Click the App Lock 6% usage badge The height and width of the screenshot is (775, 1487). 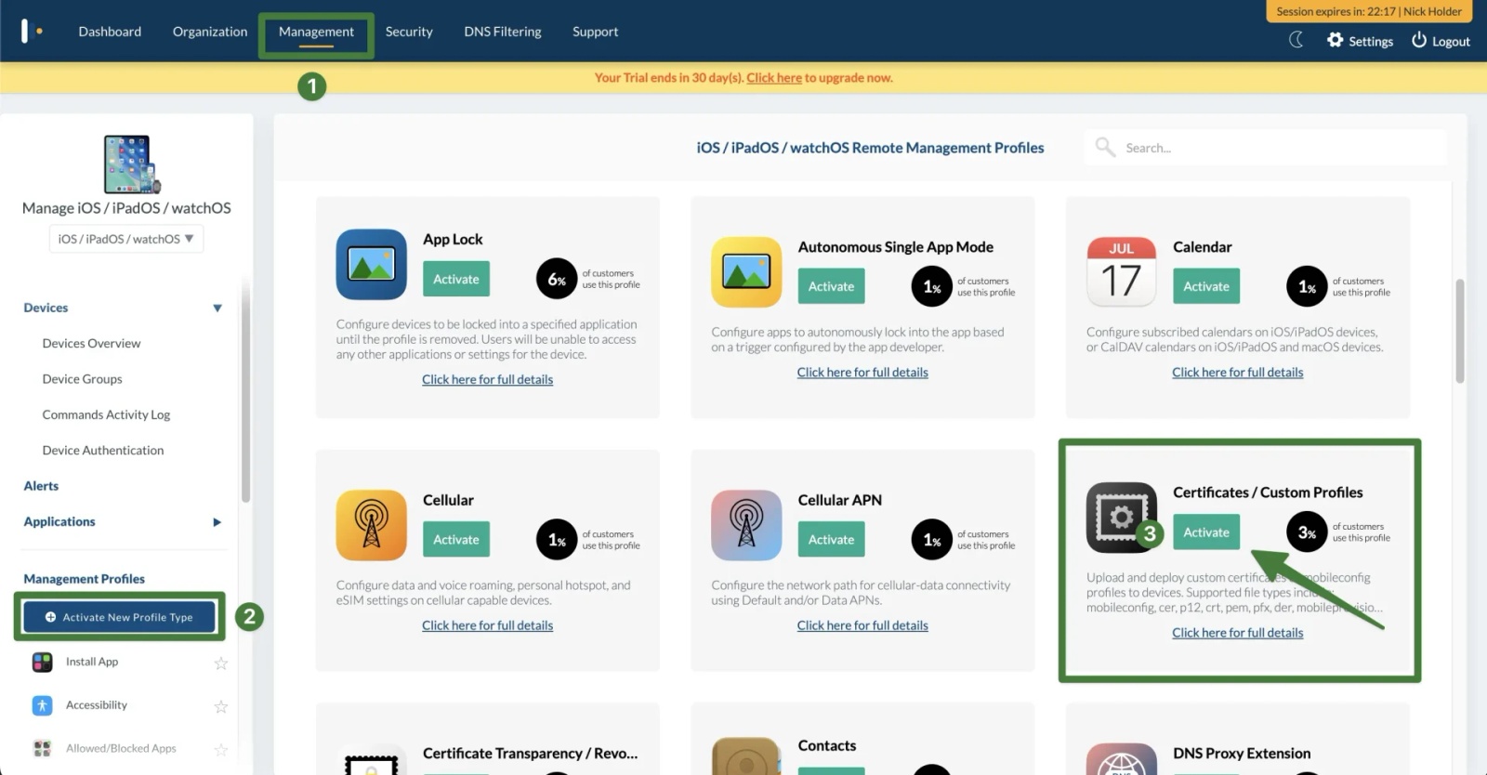click(557, 279)
